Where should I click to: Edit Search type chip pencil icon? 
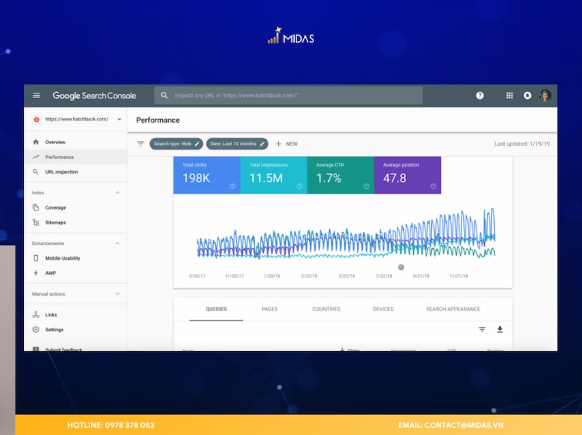pyautogui.click(x=197, y=144)
